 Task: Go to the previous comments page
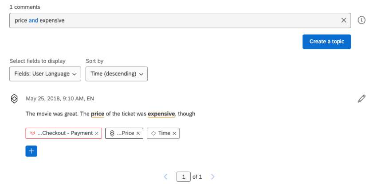(166, 176)
